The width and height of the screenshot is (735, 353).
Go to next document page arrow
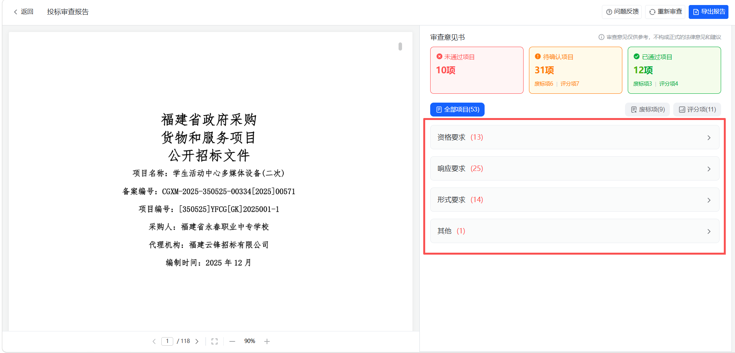point(197,341)
